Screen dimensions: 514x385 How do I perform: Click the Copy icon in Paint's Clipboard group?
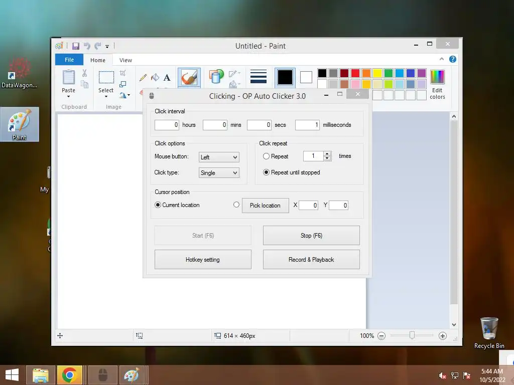tap(84, 84)
